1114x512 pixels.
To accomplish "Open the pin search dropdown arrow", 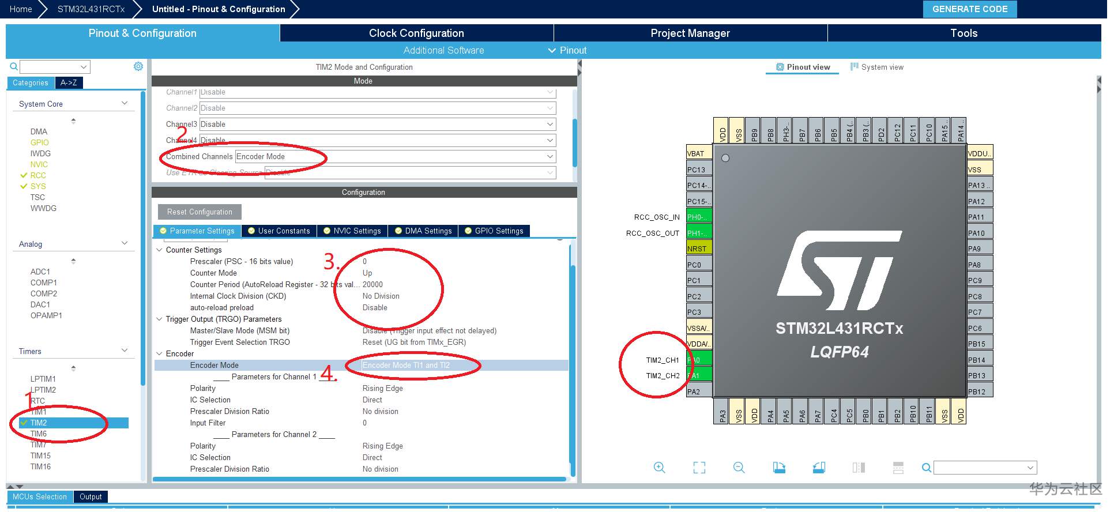I will [1030, 468].
